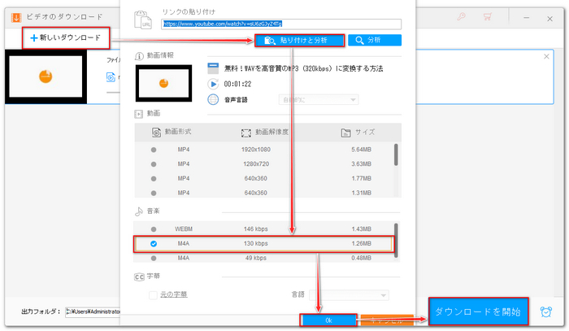Click the CC subtitle (字幕) section icon
569x331 pixels.
tap(139, 277)
